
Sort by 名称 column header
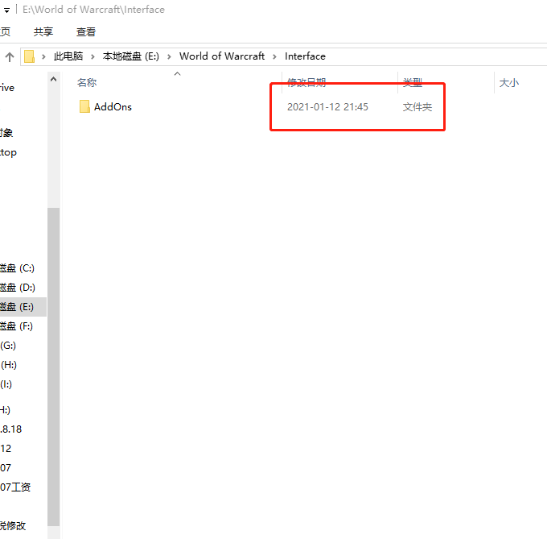point(87,83)
